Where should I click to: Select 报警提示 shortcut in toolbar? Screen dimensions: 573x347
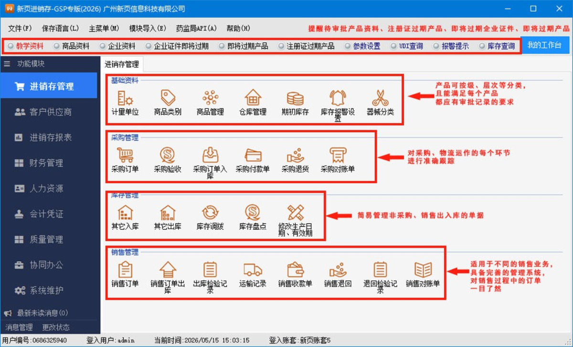[x=451, y=46]
